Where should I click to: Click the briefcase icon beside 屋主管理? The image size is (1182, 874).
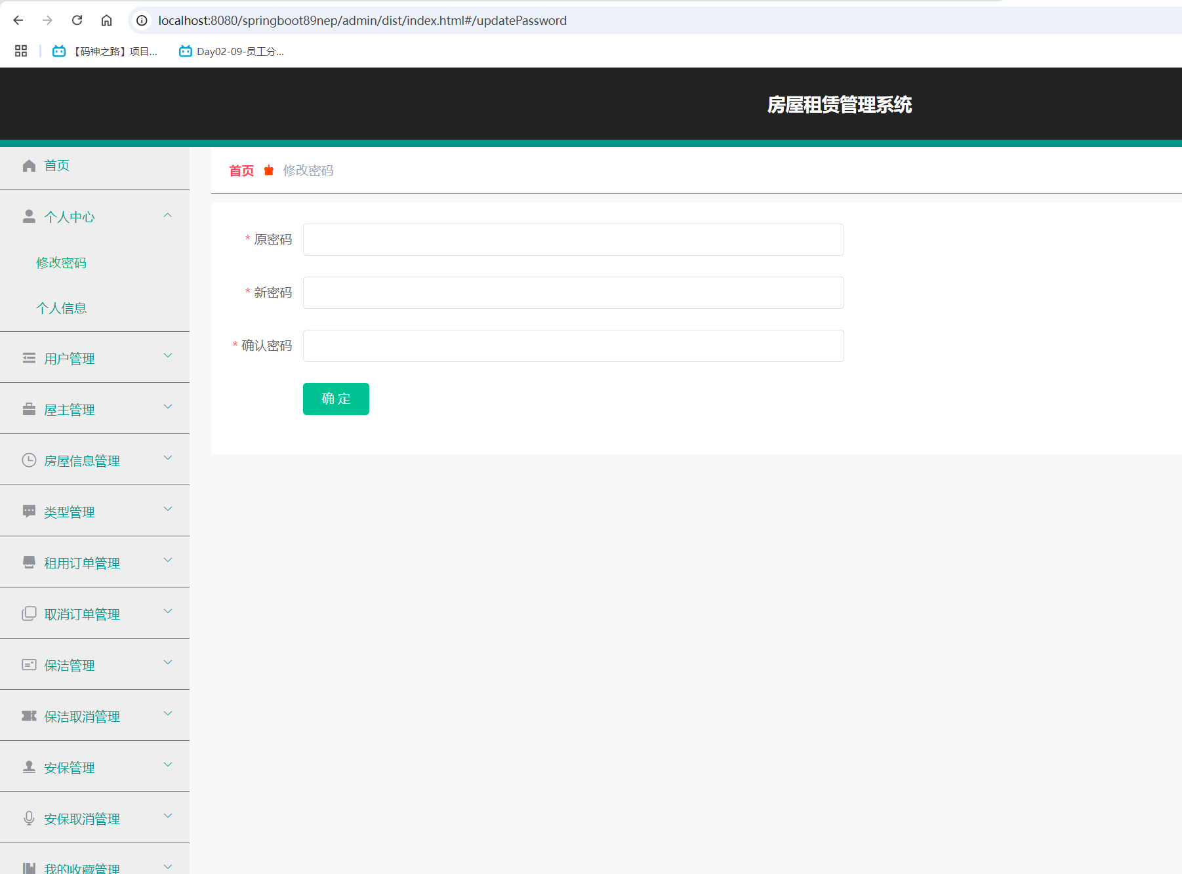tap(29, 410)
